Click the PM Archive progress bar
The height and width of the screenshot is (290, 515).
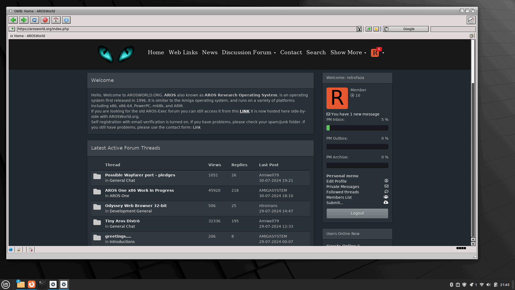[357, 165]
